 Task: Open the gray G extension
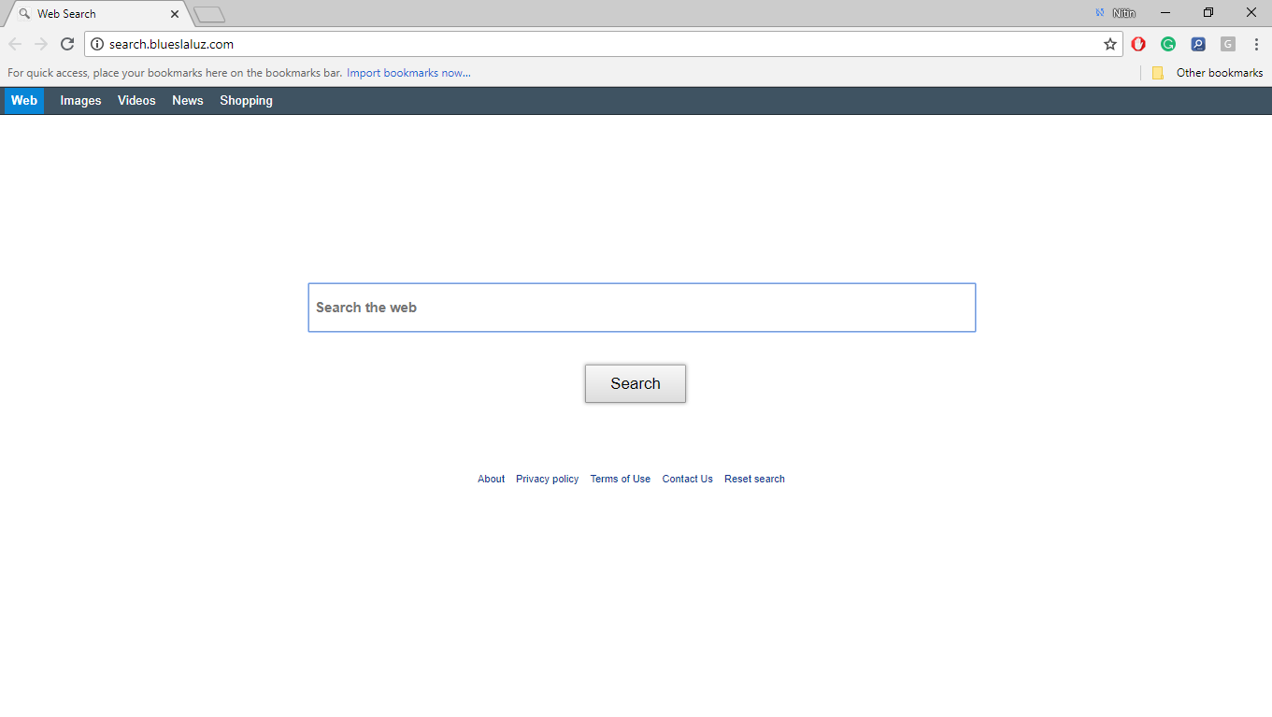tap(1227, 43)
